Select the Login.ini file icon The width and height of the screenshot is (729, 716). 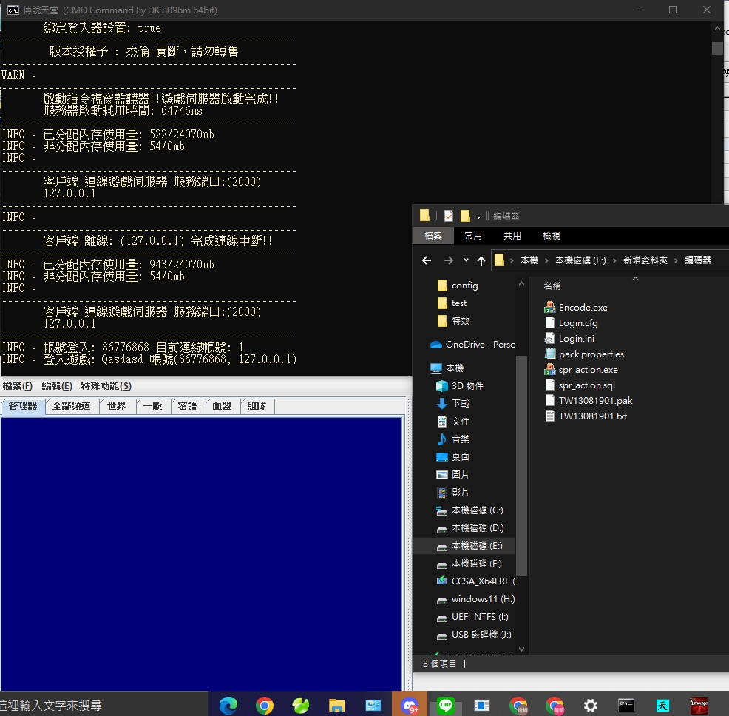549,339
